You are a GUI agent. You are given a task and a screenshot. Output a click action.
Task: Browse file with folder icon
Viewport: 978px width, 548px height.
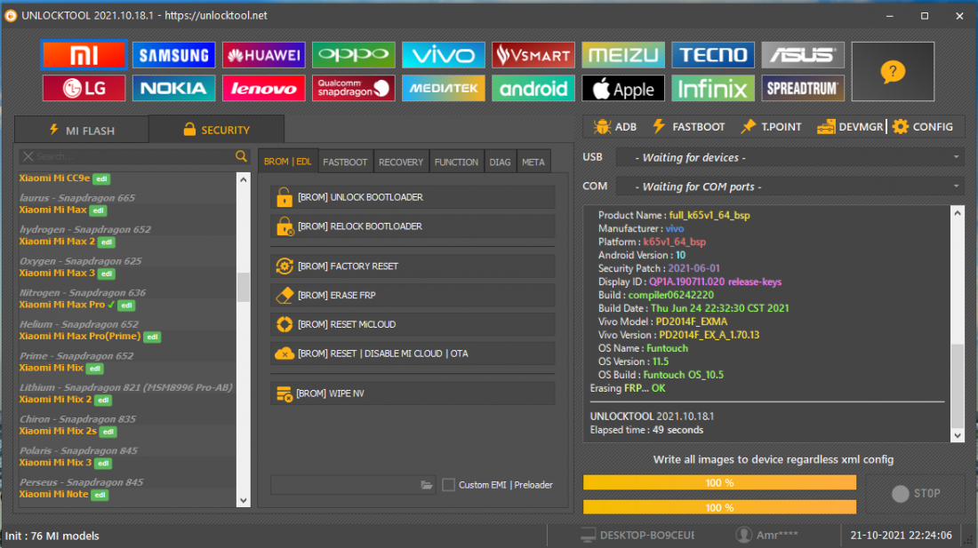click(427, 484)
